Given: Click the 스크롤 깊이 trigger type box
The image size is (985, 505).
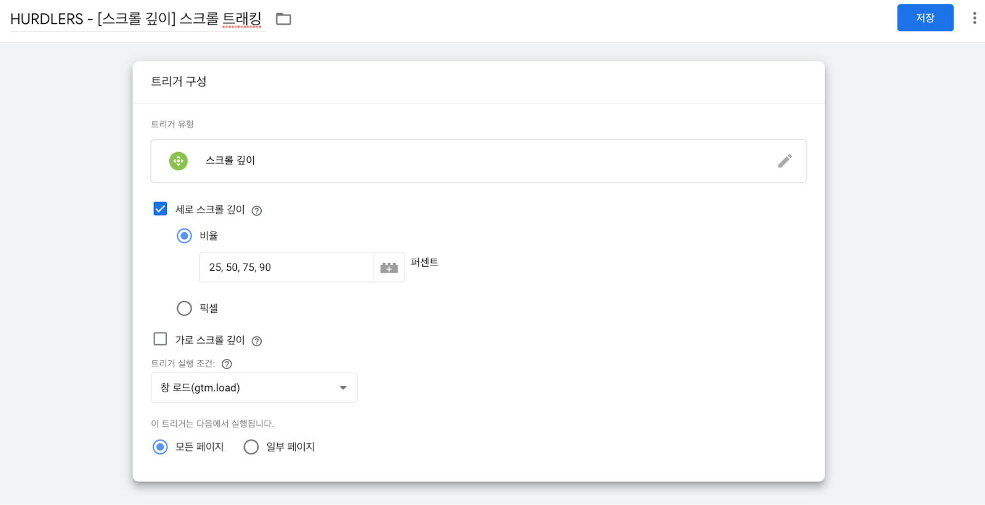Looking at the screenshot, I should (x=478, y=161).
